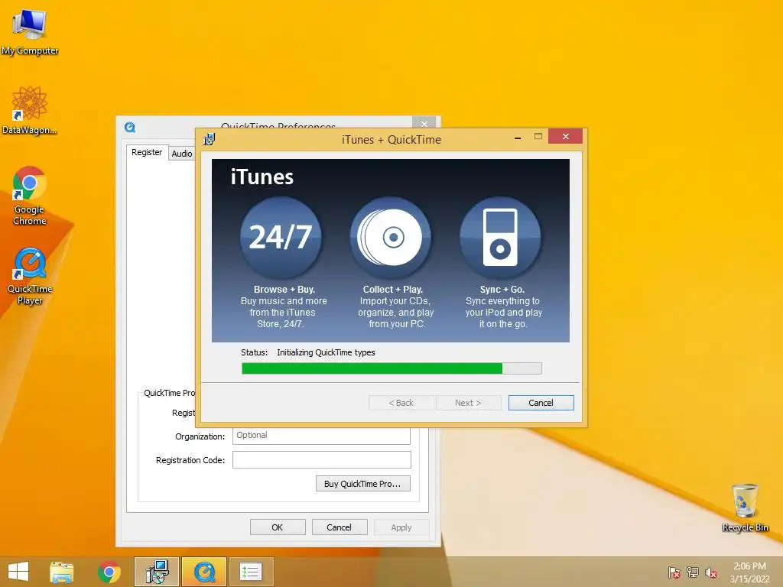
Task: Open the list app in the taskbar
Action: coord(251,572)
